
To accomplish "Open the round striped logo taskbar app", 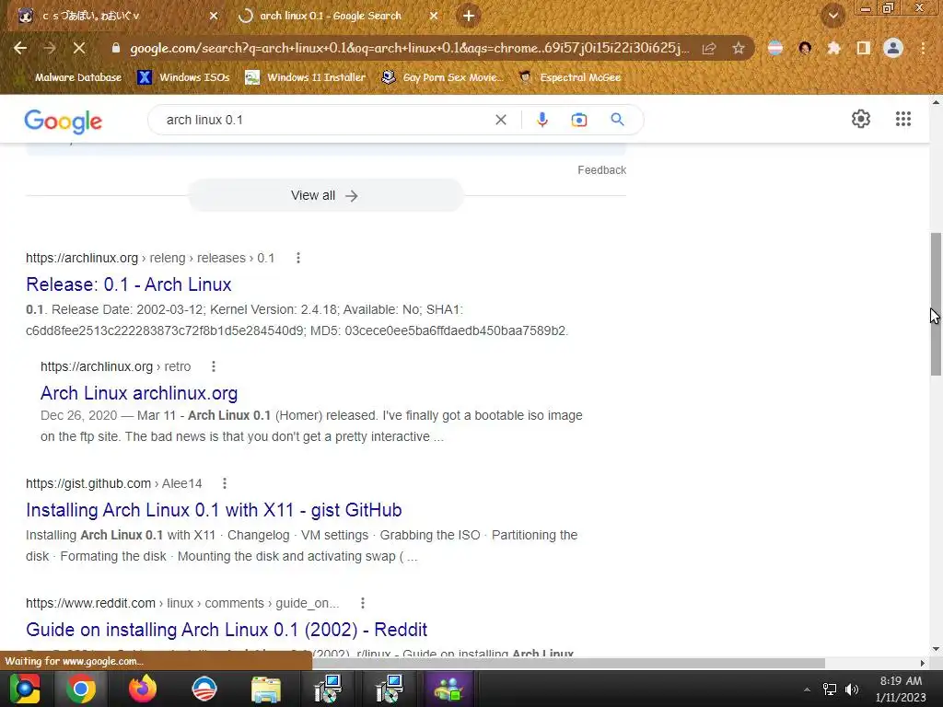I will (204, 689).
